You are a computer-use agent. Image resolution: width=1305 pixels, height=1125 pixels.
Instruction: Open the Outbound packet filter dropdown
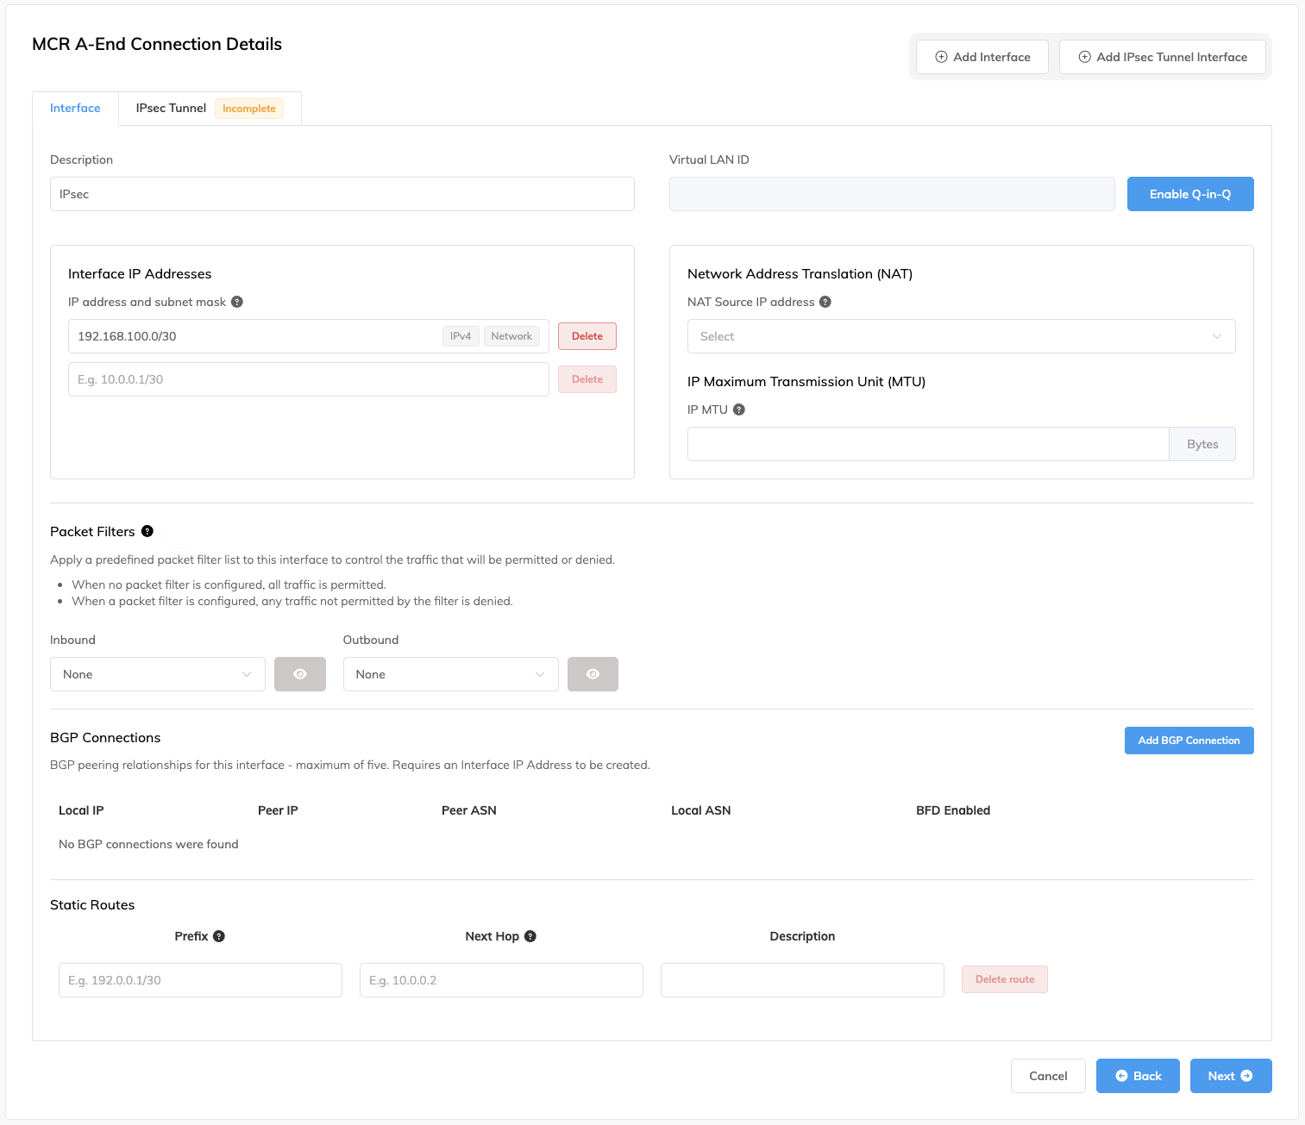tap(450, 673)
